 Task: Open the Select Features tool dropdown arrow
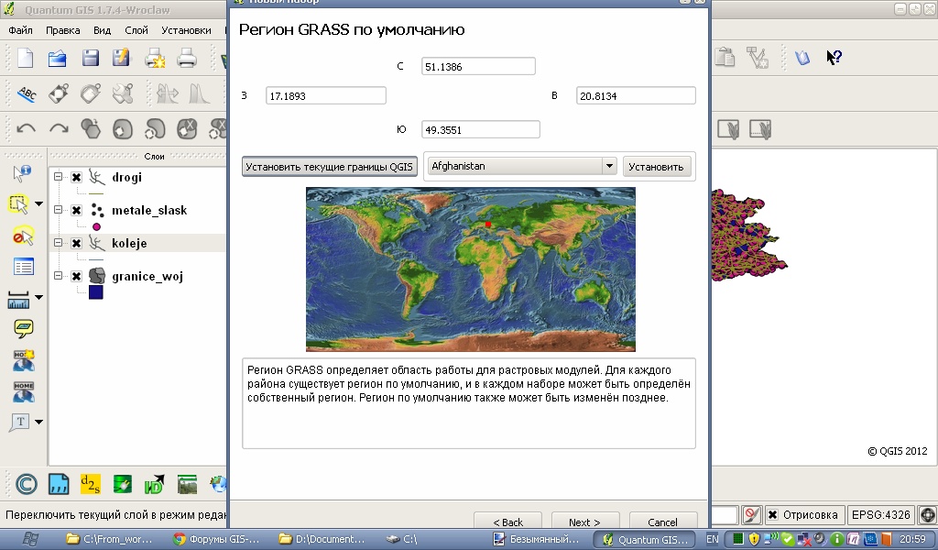tap(38, 203)
